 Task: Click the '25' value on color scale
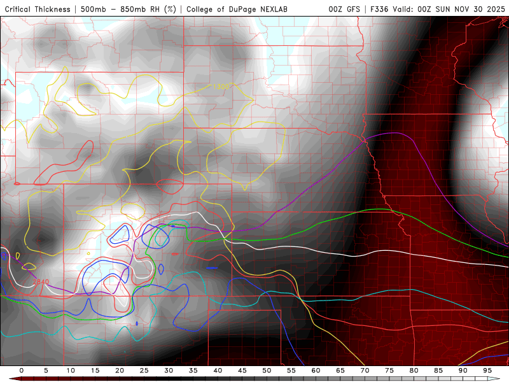click(144, 371)
